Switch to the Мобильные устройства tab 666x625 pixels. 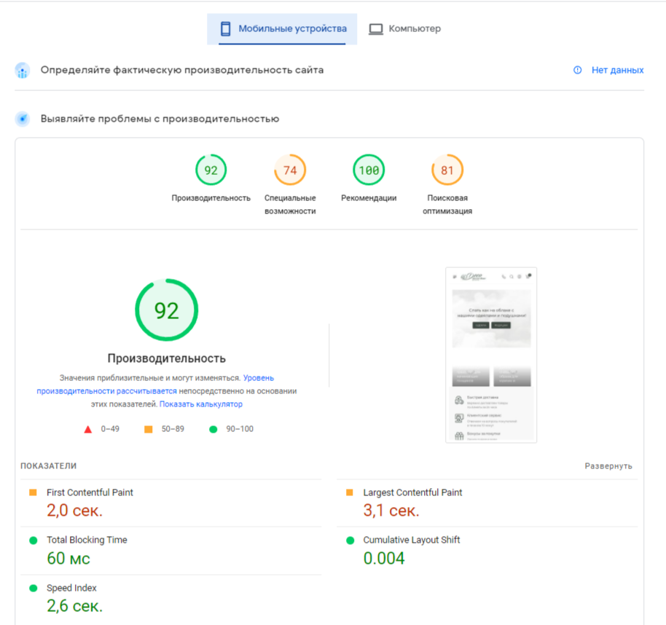click(x=282, y=29)
